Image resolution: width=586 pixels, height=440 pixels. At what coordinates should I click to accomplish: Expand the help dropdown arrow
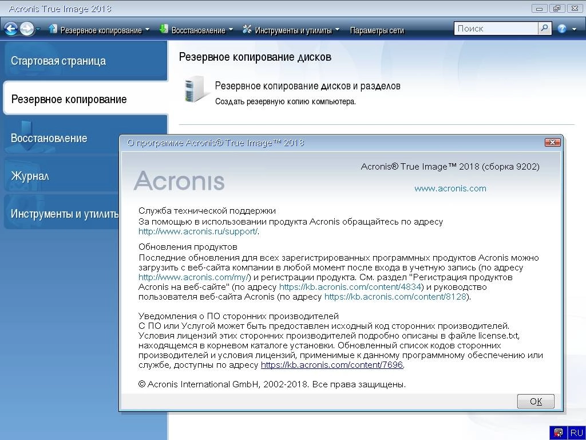[574, 29]
